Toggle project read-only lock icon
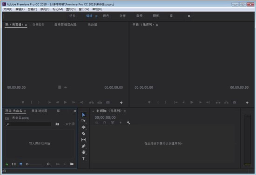The width and height of the screenshot is (256, 175). pos(7,164)
